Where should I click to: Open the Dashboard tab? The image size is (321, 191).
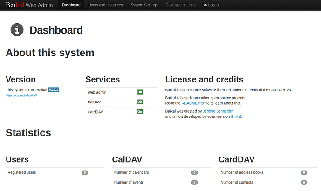(x=71, y=5)
